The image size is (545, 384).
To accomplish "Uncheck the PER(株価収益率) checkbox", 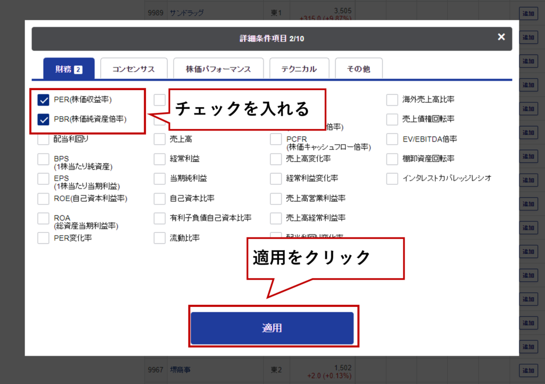I will (x=44, y=100).
